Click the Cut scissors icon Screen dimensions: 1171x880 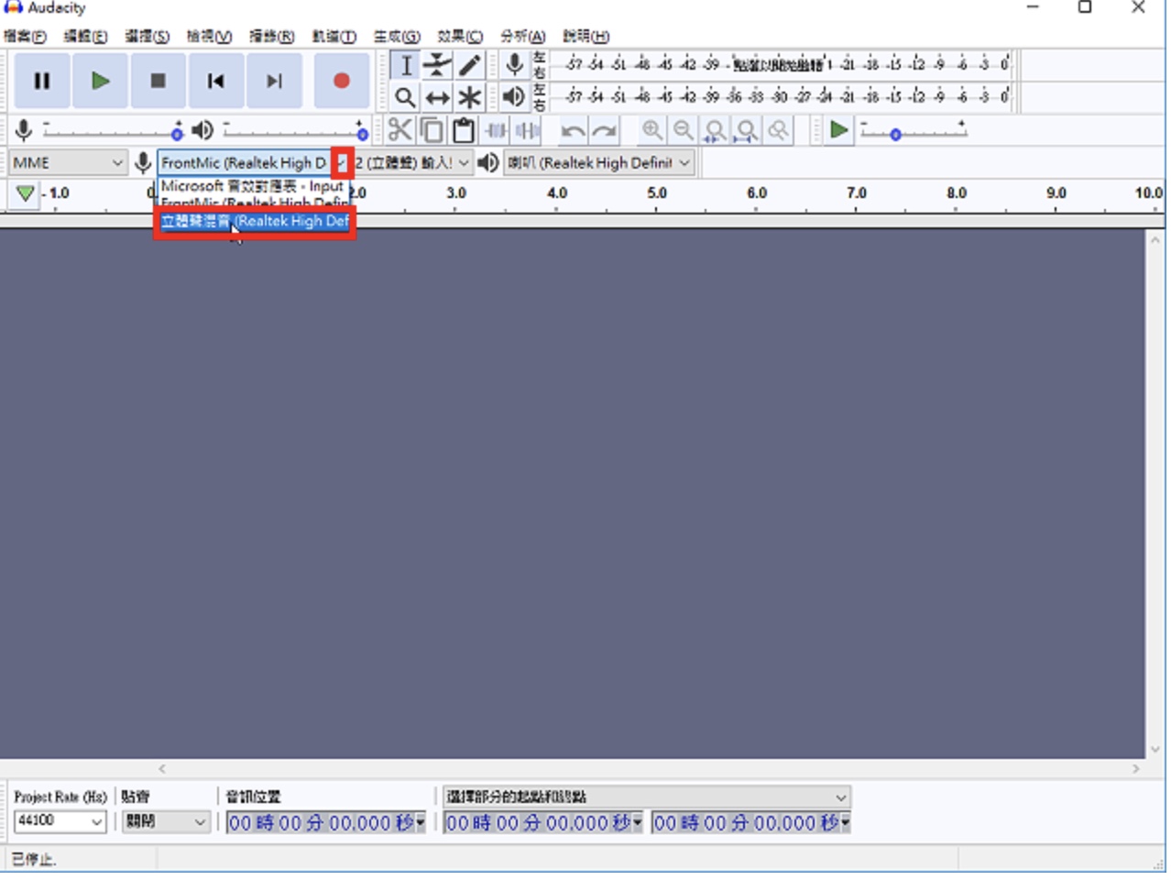(399, 130)
